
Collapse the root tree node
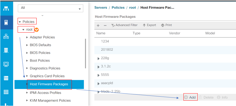tap(23, 30)
